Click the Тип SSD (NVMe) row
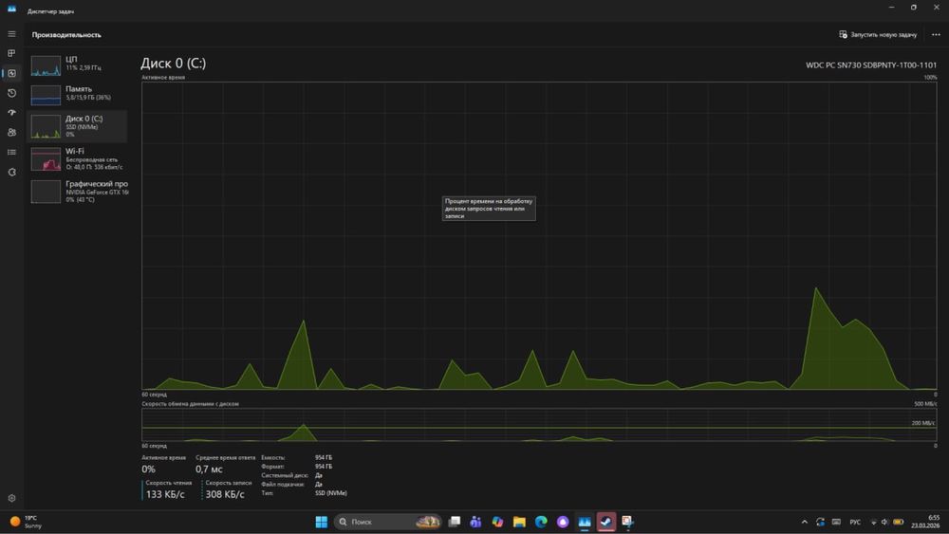 (x=304, y=493)
